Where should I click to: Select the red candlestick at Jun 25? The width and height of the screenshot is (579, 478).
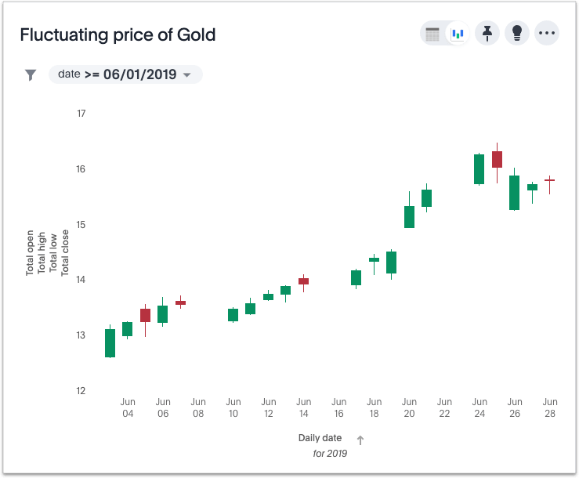[497, 159]
